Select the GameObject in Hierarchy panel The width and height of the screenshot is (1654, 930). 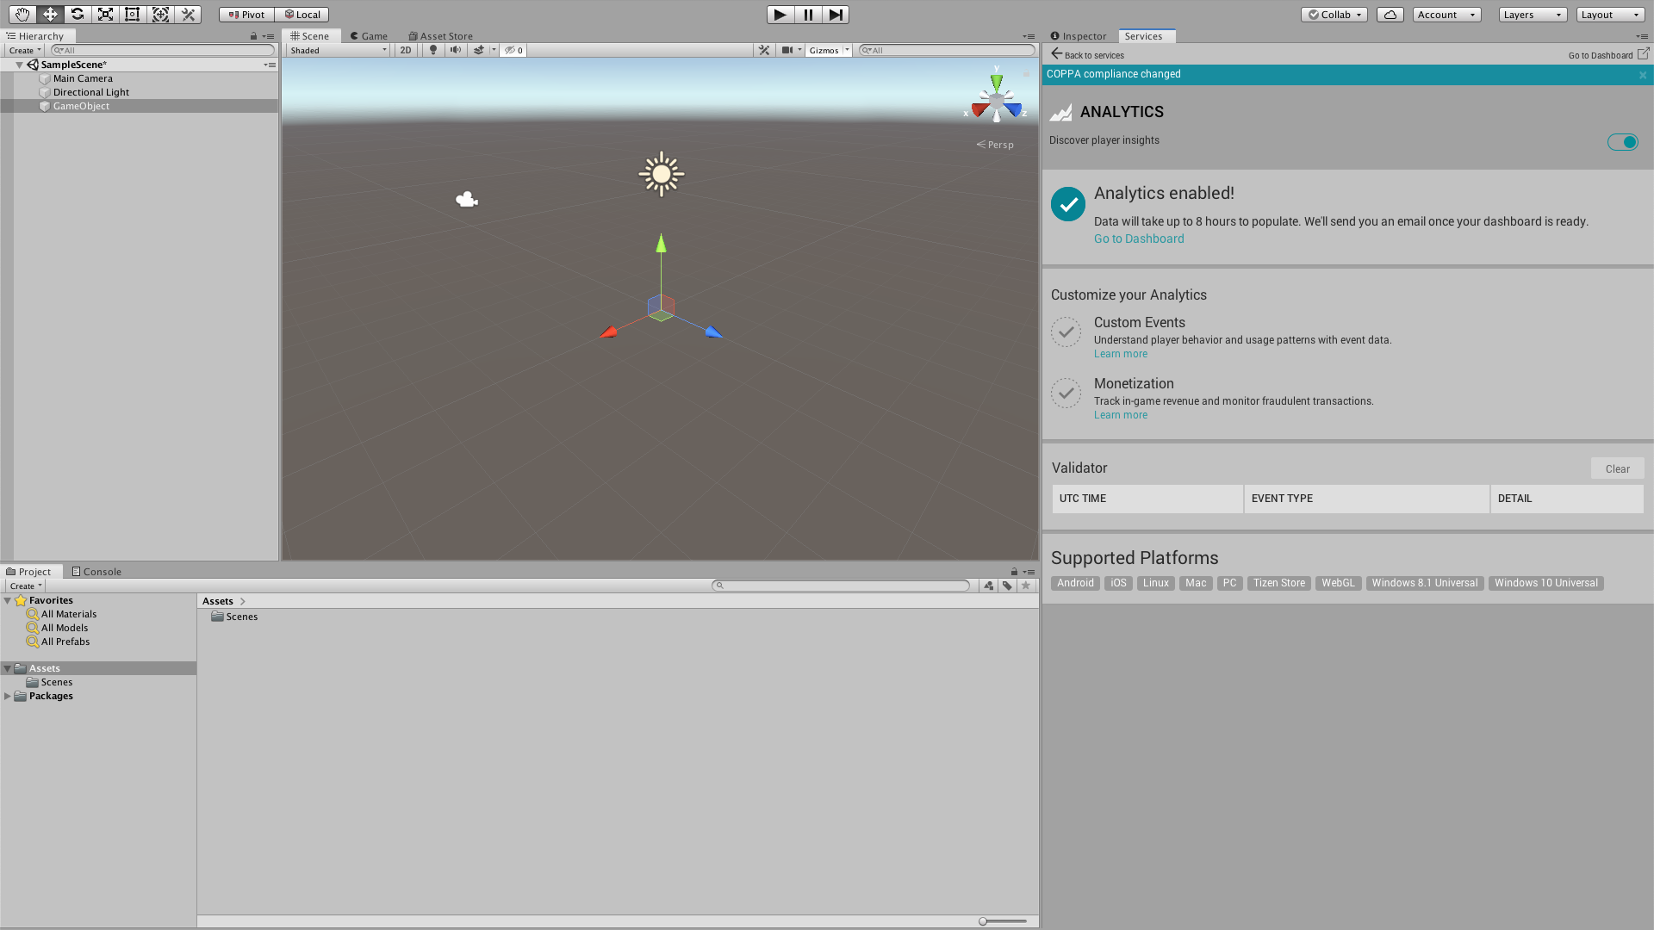click(81, 106)
